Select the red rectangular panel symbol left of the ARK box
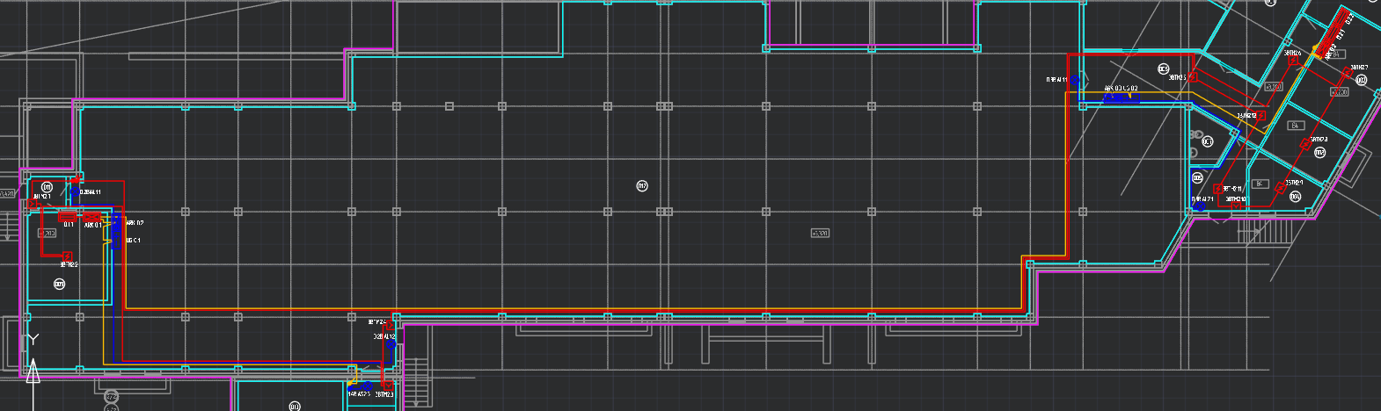Viewport: 1381px width, 411px height. [67, 216]
